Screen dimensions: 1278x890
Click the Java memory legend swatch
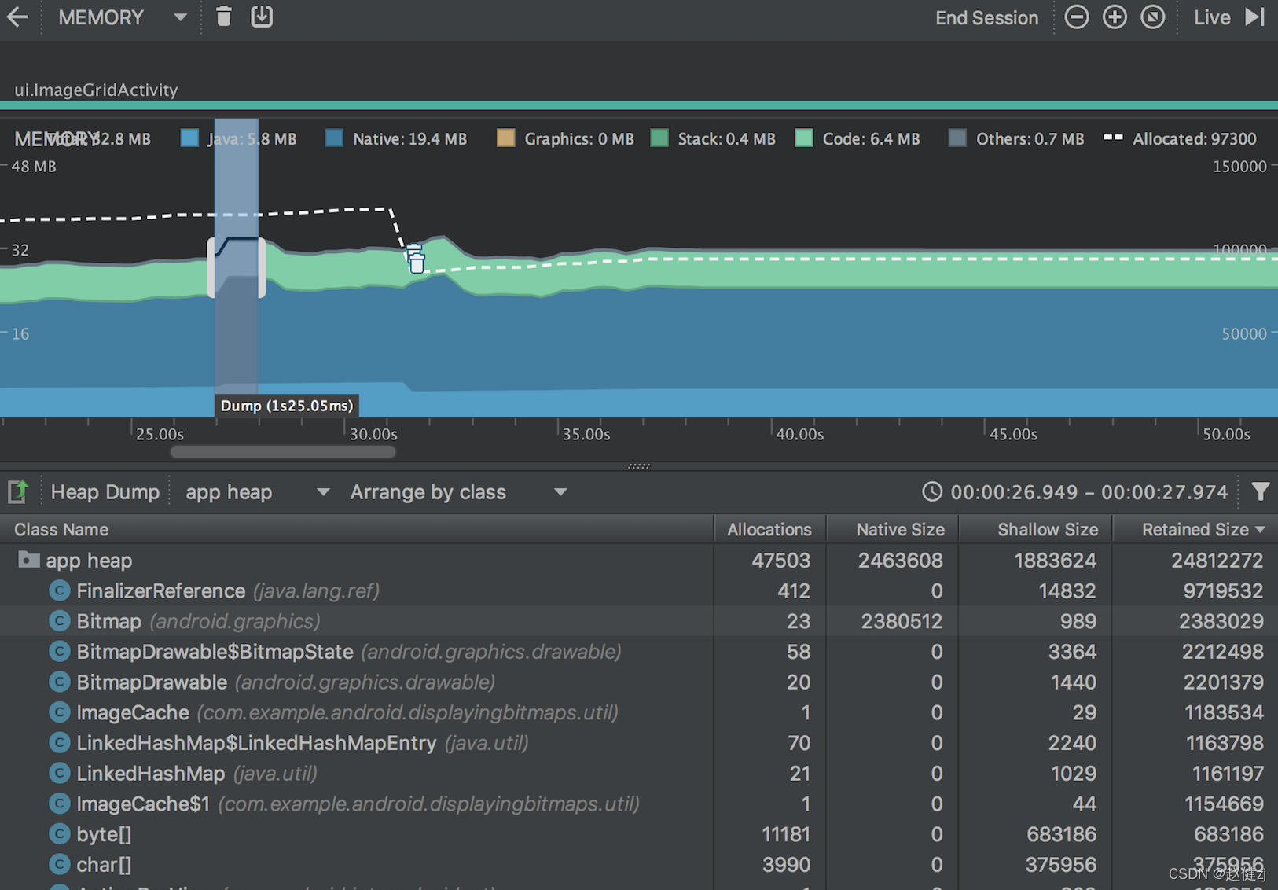point(189,138)
